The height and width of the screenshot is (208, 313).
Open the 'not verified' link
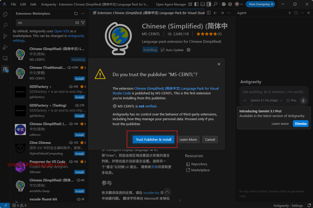pyautogui.click(x=147, y=106)
